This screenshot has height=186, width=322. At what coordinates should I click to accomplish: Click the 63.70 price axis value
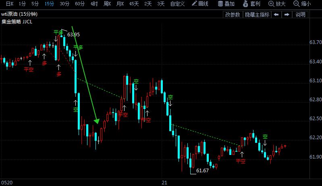click(x=316, y=42)
